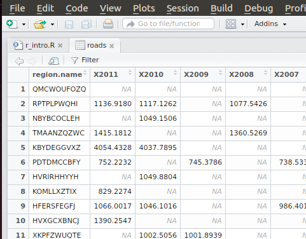This screenshot has height=239, width=306.
Task: Click the value 745.3786
Action: (x=205, y=162)
